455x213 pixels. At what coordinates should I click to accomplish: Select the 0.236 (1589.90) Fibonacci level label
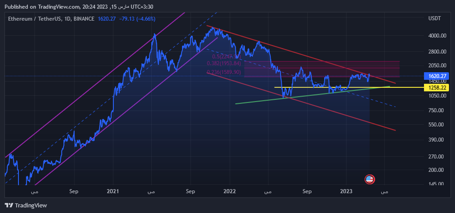[x=224, y=72]
